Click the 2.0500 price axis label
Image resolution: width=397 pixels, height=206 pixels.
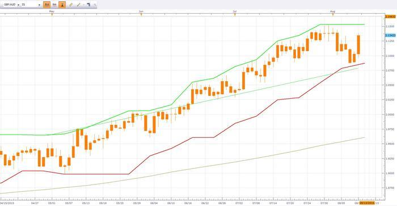tap(390, 85)
